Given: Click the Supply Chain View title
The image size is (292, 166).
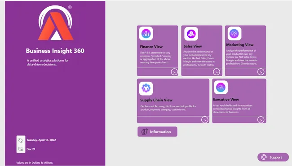Looking at the screenshot, I should point(156,100).
